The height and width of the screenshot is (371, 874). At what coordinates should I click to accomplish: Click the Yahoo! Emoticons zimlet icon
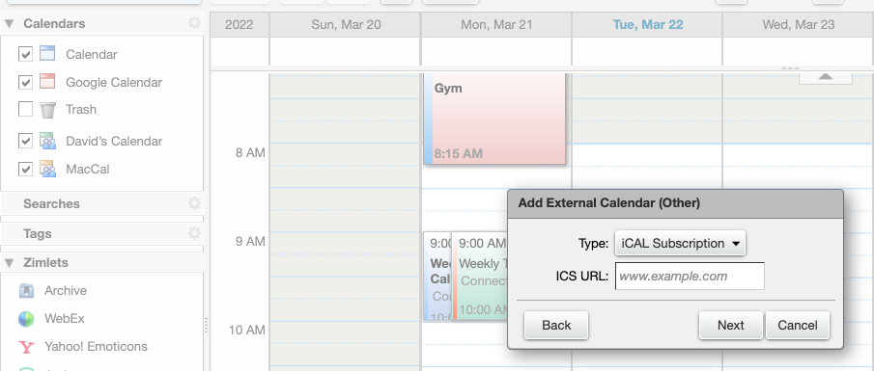[x=26, y=347]
